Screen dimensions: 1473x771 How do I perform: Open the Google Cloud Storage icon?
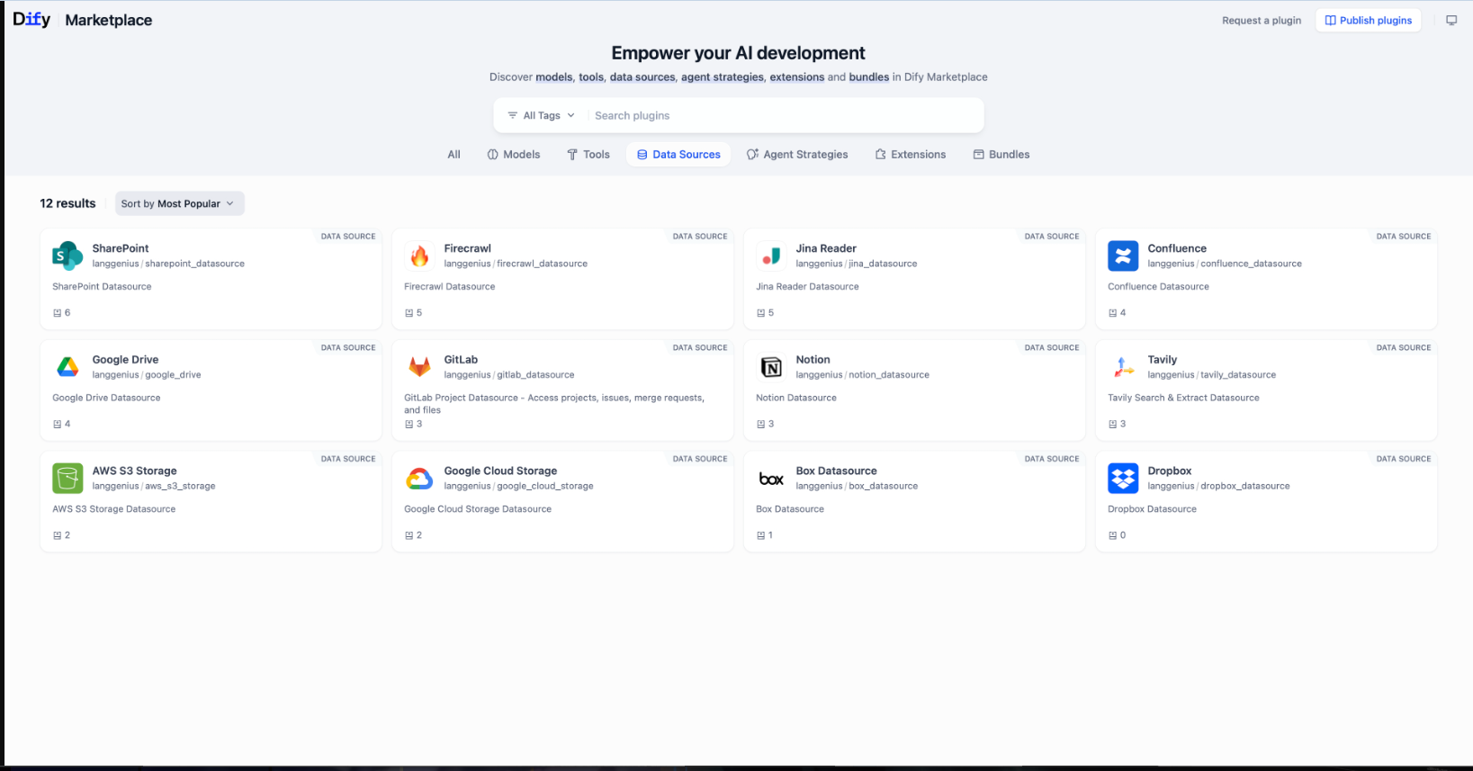click(419, 479)
